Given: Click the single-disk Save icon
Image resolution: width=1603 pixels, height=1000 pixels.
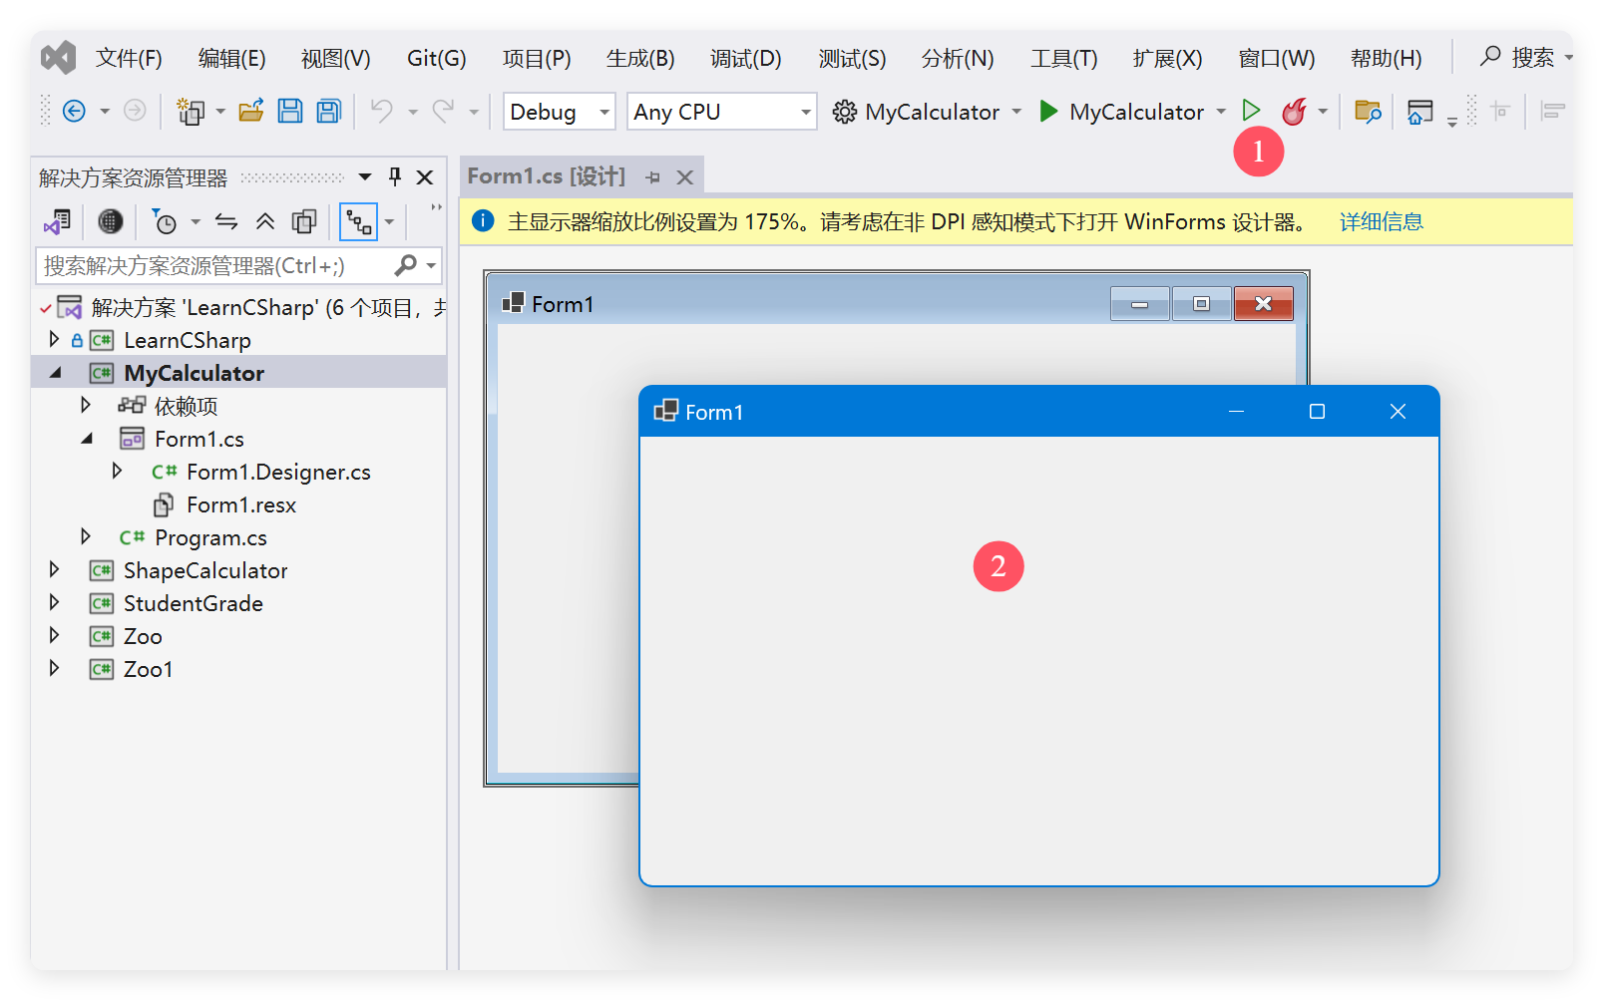Looking at the screenshot, I should (290, 111).
